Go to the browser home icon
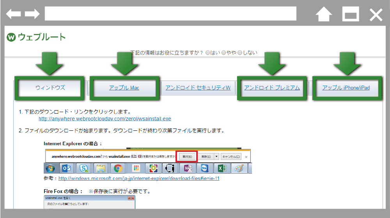 [x=324, y=14]
